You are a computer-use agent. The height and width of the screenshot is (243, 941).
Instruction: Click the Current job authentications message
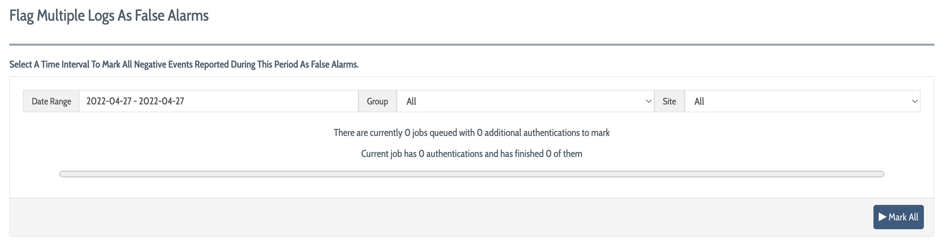click(471, 154)
